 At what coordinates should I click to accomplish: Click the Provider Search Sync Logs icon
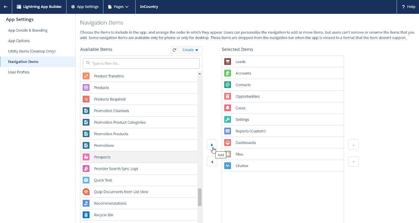pos(86,169)
